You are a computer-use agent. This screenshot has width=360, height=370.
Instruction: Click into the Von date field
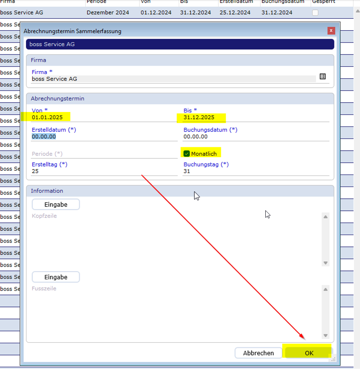click(x=102, y=118)
